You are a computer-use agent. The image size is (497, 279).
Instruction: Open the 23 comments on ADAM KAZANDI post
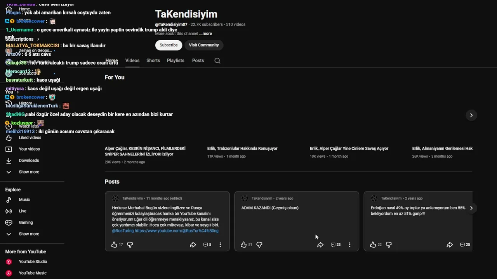tap(335, 245)
